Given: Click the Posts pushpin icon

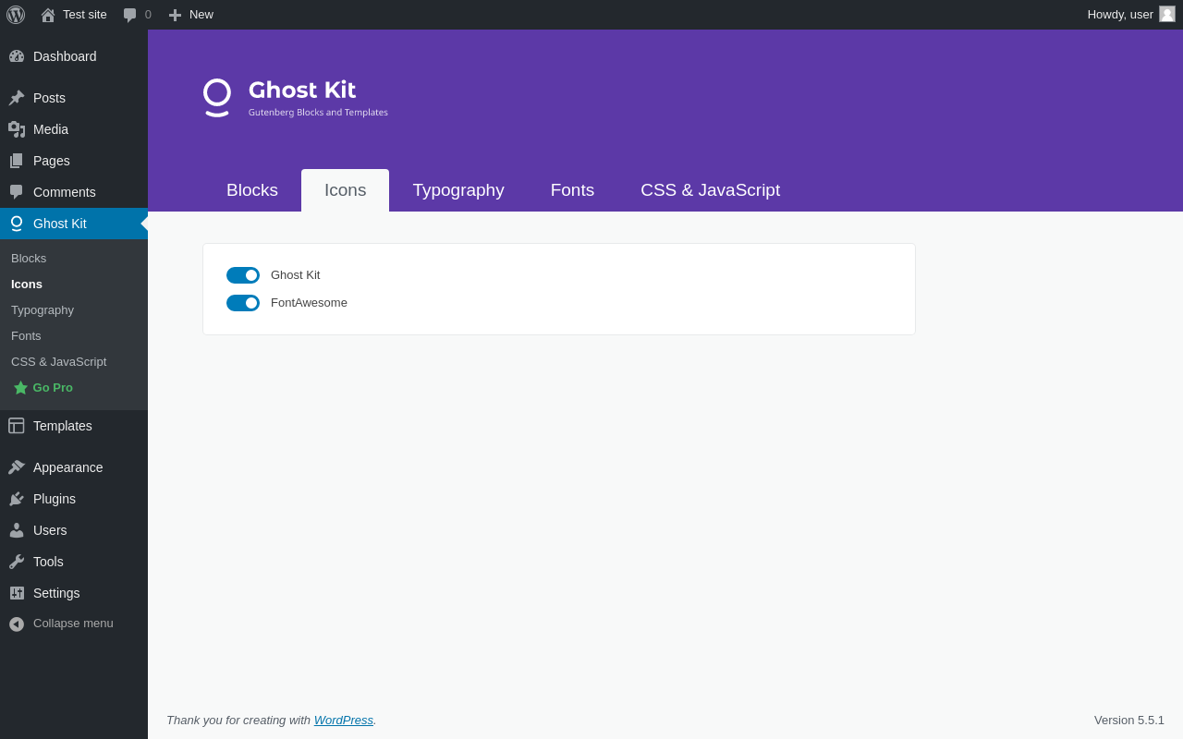Looking at the screenshot, I should tap(17, 98).
